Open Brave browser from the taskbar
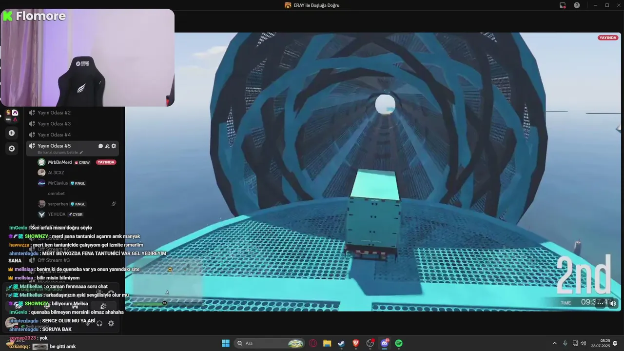Image resolution: width=624 pixels, height=351 pixels. (355, 343)
